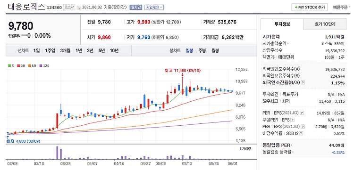The image size is (354, 170).
Task: Select the 주봉 weekly candle chart
Action: tap(202, 51)
